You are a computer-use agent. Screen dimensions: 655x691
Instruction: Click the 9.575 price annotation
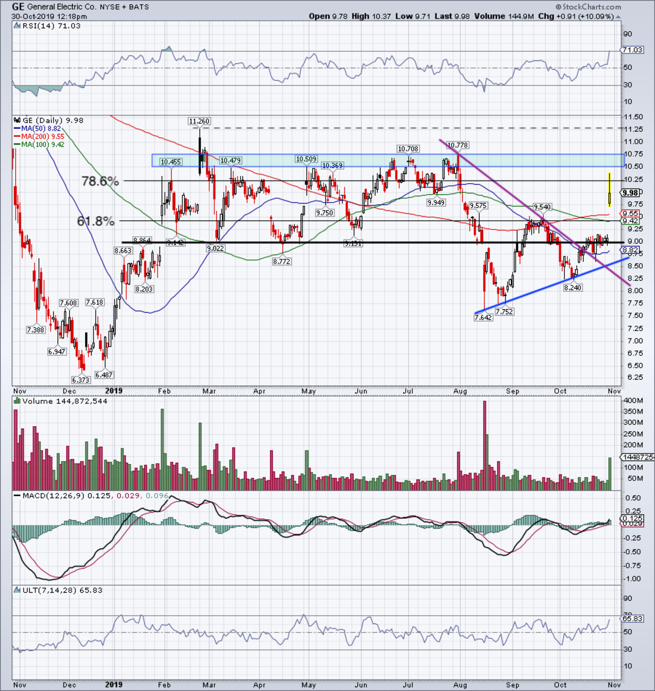coord(478,206)
